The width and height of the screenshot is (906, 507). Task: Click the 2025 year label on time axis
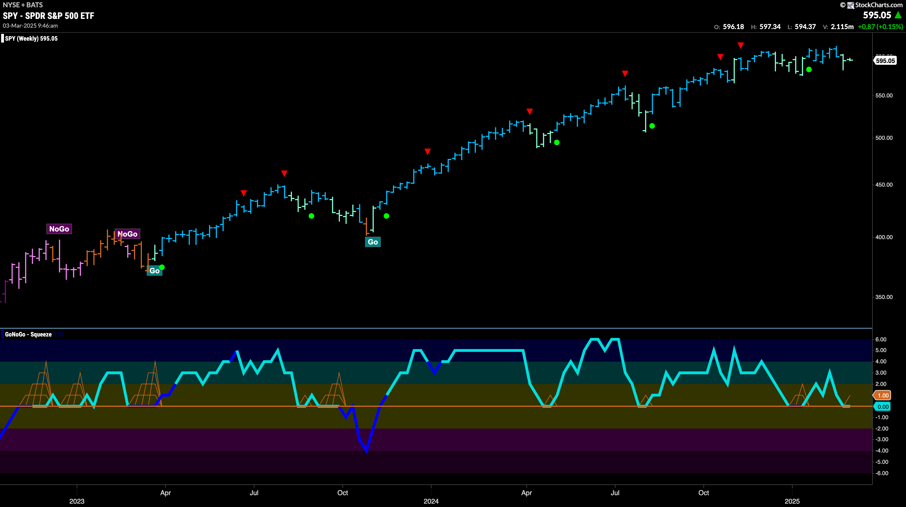(792, 501)
